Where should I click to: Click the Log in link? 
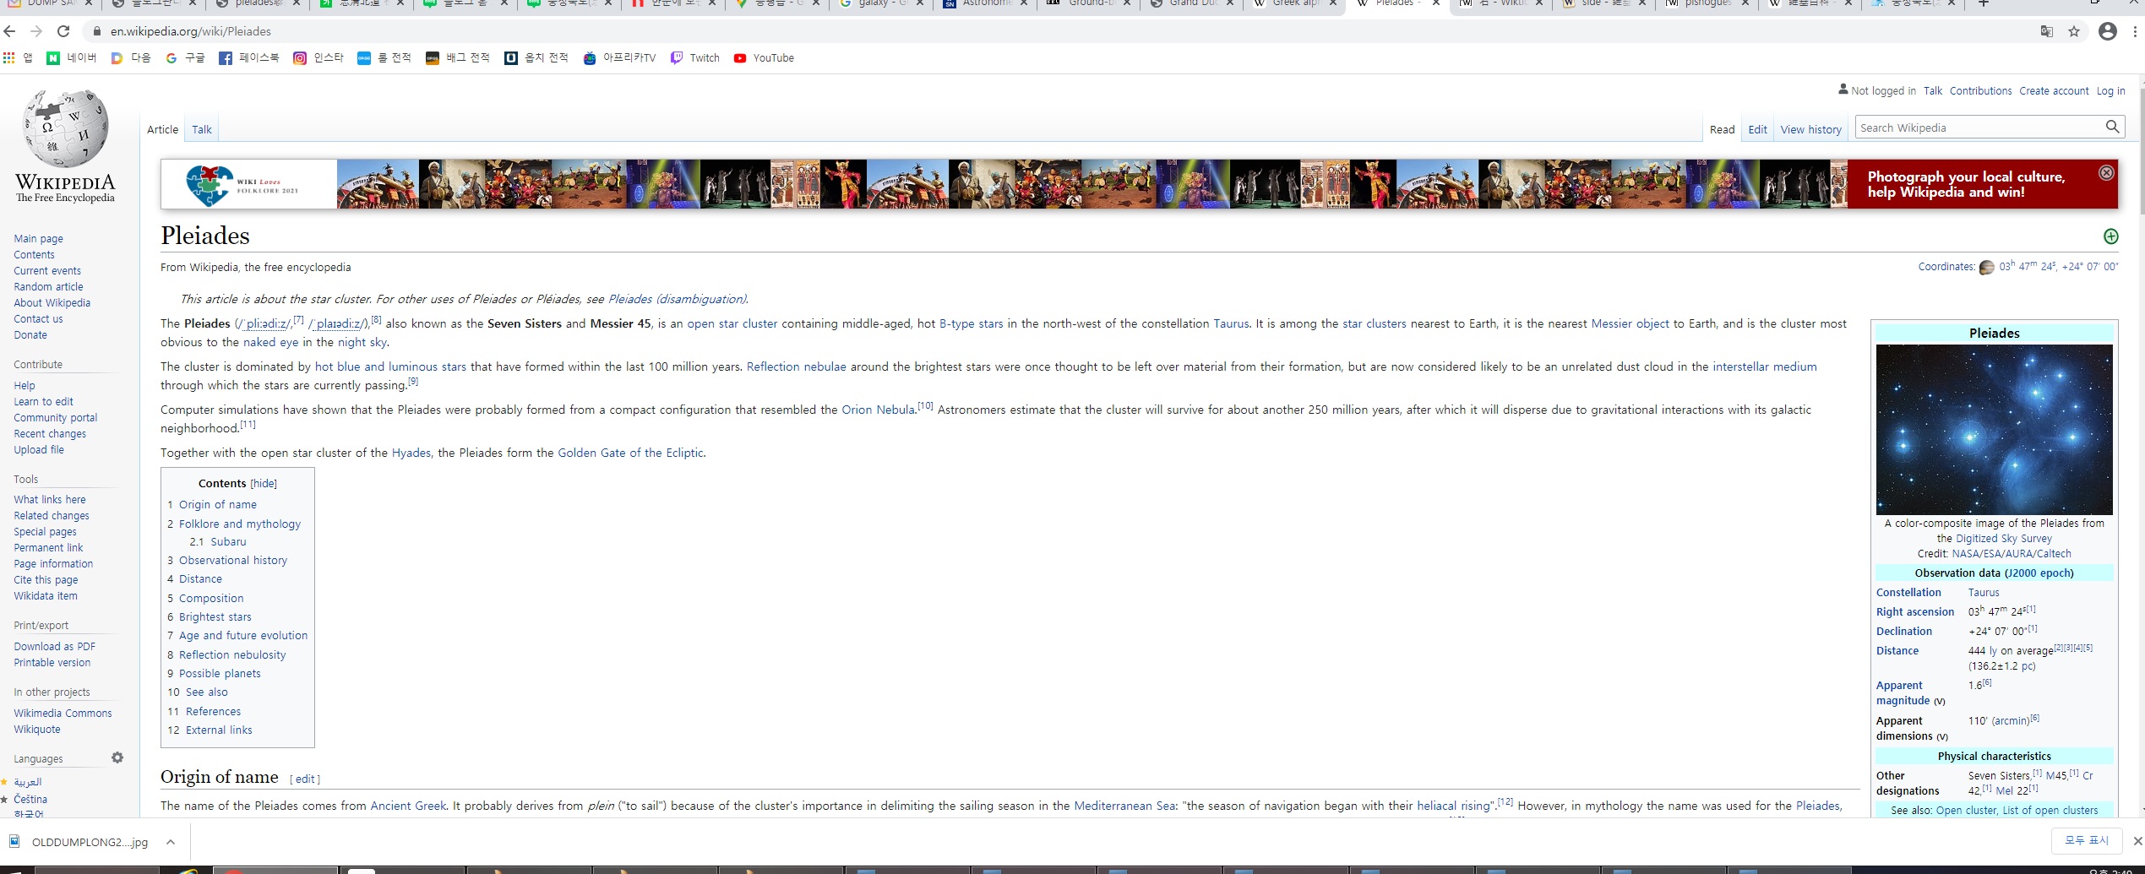click(2110, 90)
